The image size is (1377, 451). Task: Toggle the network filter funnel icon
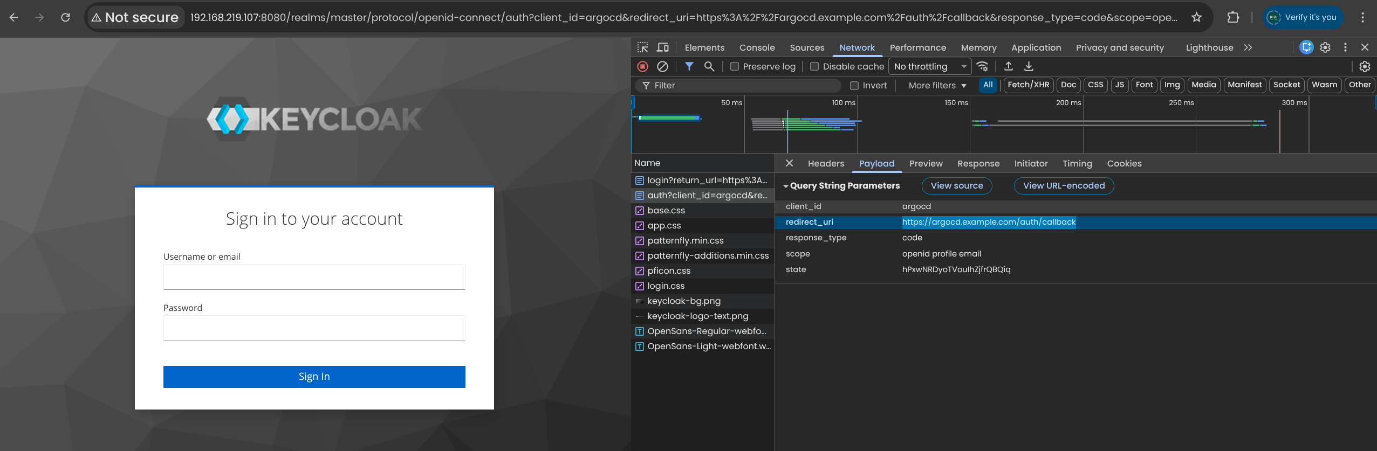point(689,66)
